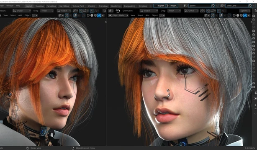The width and height of the screenshot is (257, 150).
Task: Click the Scene name field
Action: pyautogui.click(x=200, y=6)
